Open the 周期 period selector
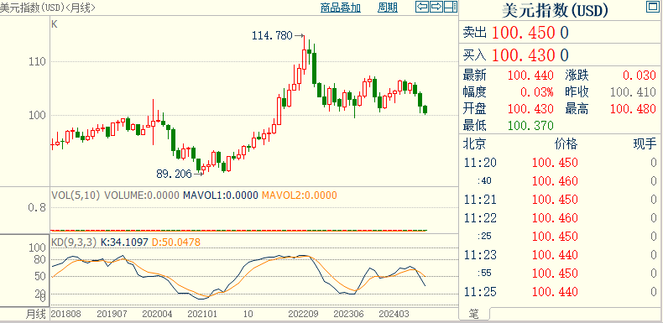The height and width of the screenshot is (323, 663). pos(388,8)
